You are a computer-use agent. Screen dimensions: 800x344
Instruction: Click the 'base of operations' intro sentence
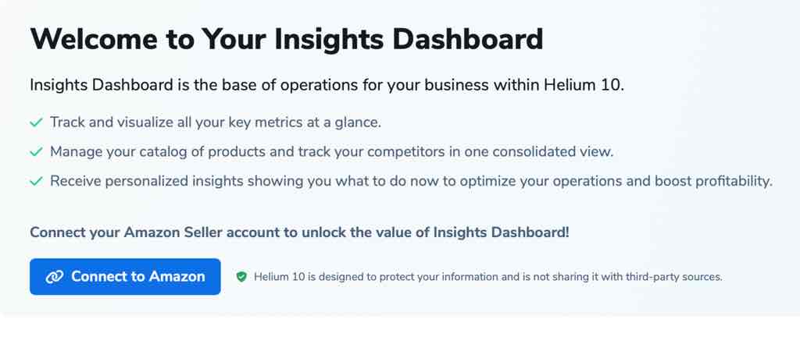point(327,85)
